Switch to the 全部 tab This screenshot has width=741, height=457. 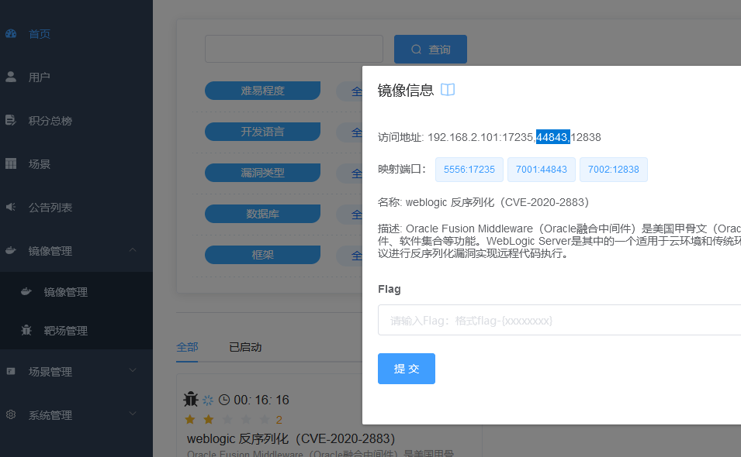pos(187,347)
